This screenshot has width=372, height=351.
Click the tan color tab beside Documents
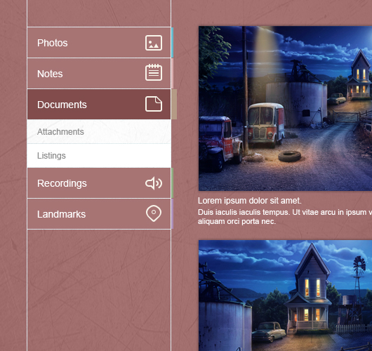tap(174, 104)
